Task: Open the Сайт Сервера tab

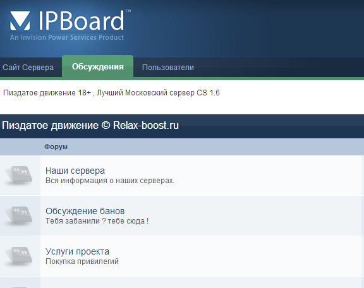Action: [x=28, y=68]
